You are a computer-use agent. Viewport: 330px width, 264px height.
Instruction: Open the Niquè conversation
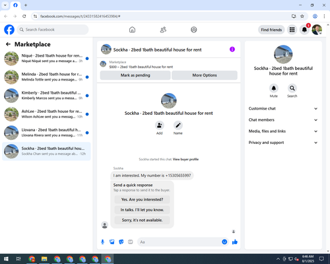(x=46, y=59)
